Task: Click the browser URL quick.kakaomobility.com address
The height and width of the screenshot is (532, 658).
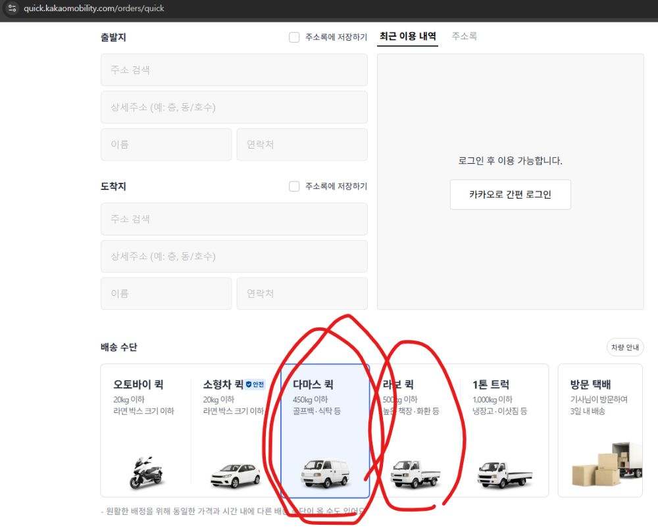Action: tap(94, 8)
